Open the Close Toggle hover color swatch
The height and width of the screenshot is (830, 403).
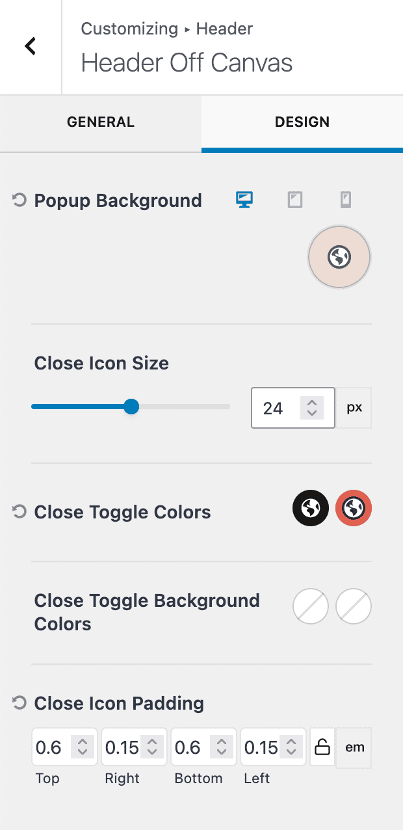pos(353,508)
